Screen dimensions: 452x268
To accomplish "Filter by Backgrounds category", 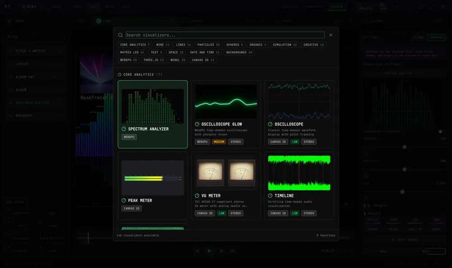I will (x=239, y=52).
